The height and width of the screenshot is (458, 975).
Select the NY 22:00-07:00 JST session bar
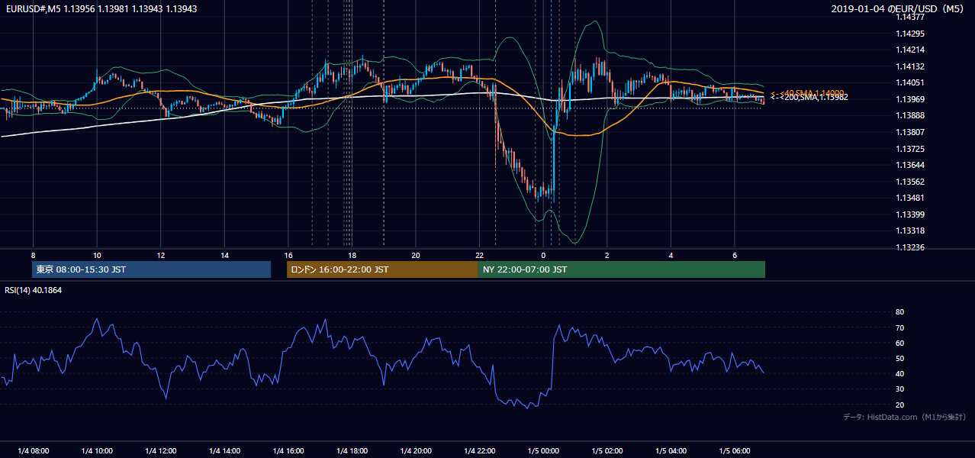[x=622, y=269]
